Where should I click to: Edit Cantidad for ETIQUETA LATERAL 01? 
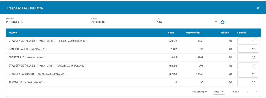(247, 74)
